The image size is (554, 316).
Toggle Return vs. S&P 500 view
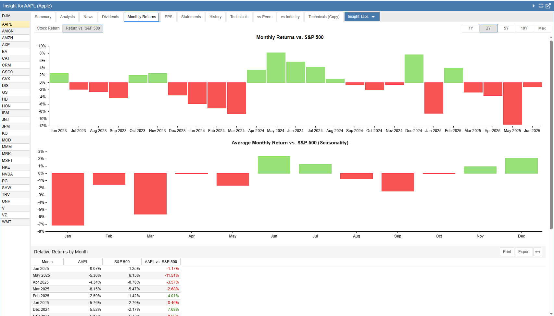pos(83,28)
